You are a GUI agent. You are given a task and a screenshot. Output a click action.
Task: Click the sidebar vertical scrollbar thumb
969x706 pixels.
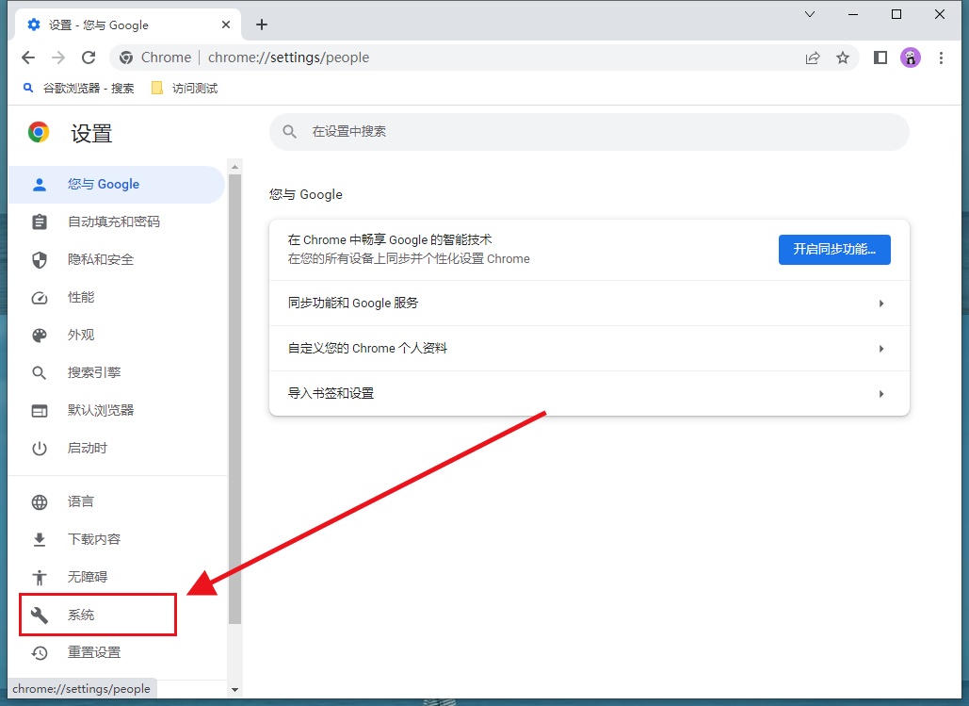(234, 399)
